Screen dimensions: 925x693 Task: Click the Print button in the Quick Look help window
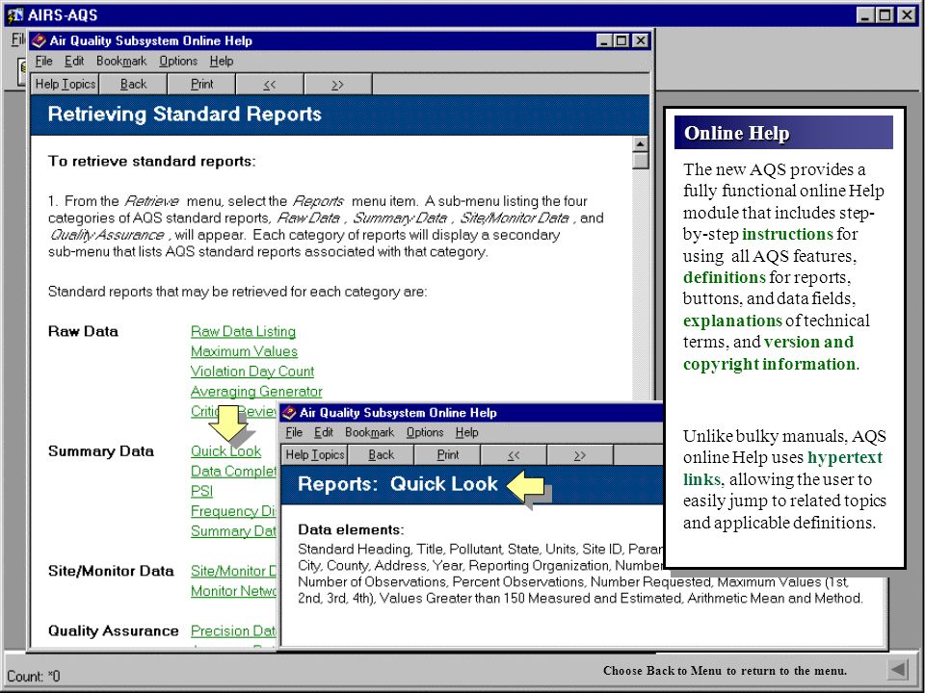[x=448, y=455]
